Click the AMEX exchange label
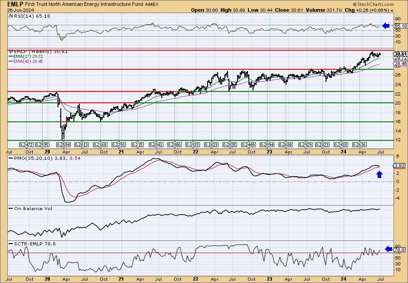The height and width of the screenshot is (283, 408). point(152,5)
